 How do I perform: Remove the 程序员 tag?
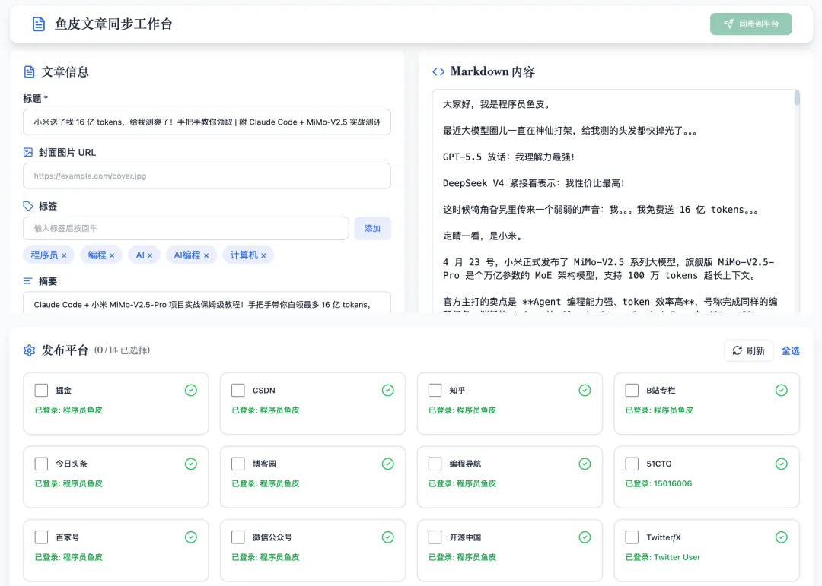(x=64, y=255)
